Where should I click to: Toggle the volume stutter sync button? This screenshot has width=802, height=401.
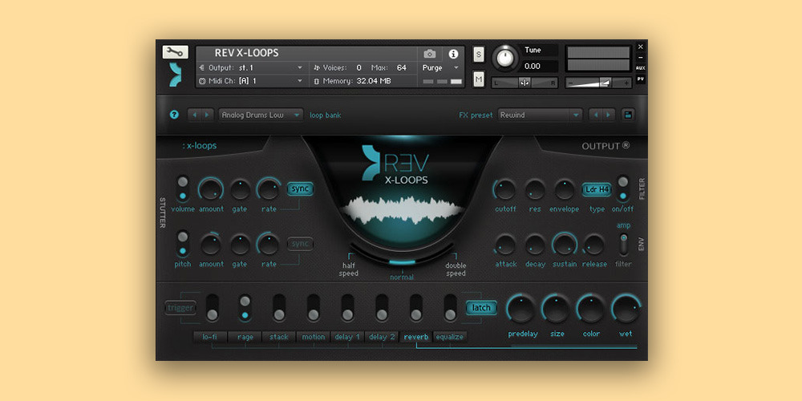point(300,189)
